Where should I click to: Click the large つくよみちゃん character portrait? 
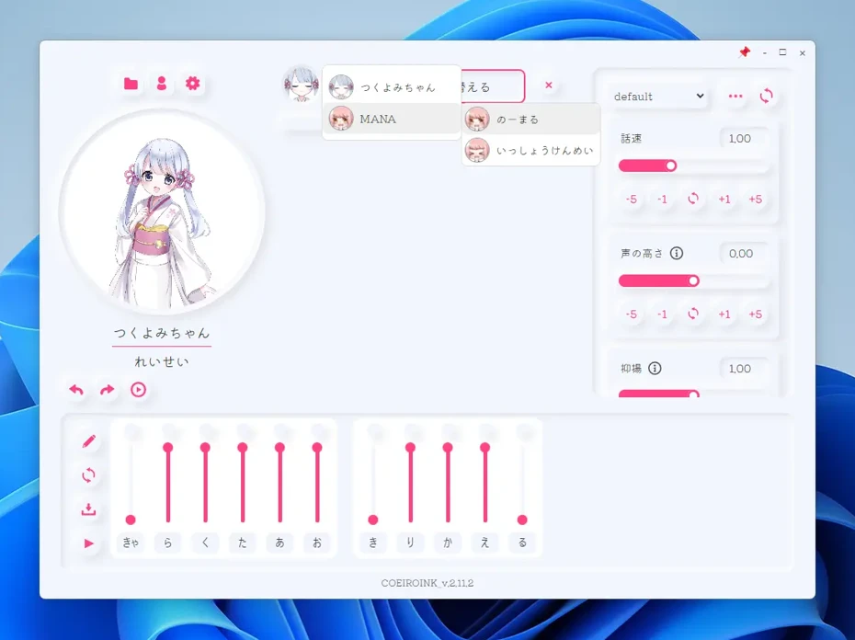click(163, 211)
